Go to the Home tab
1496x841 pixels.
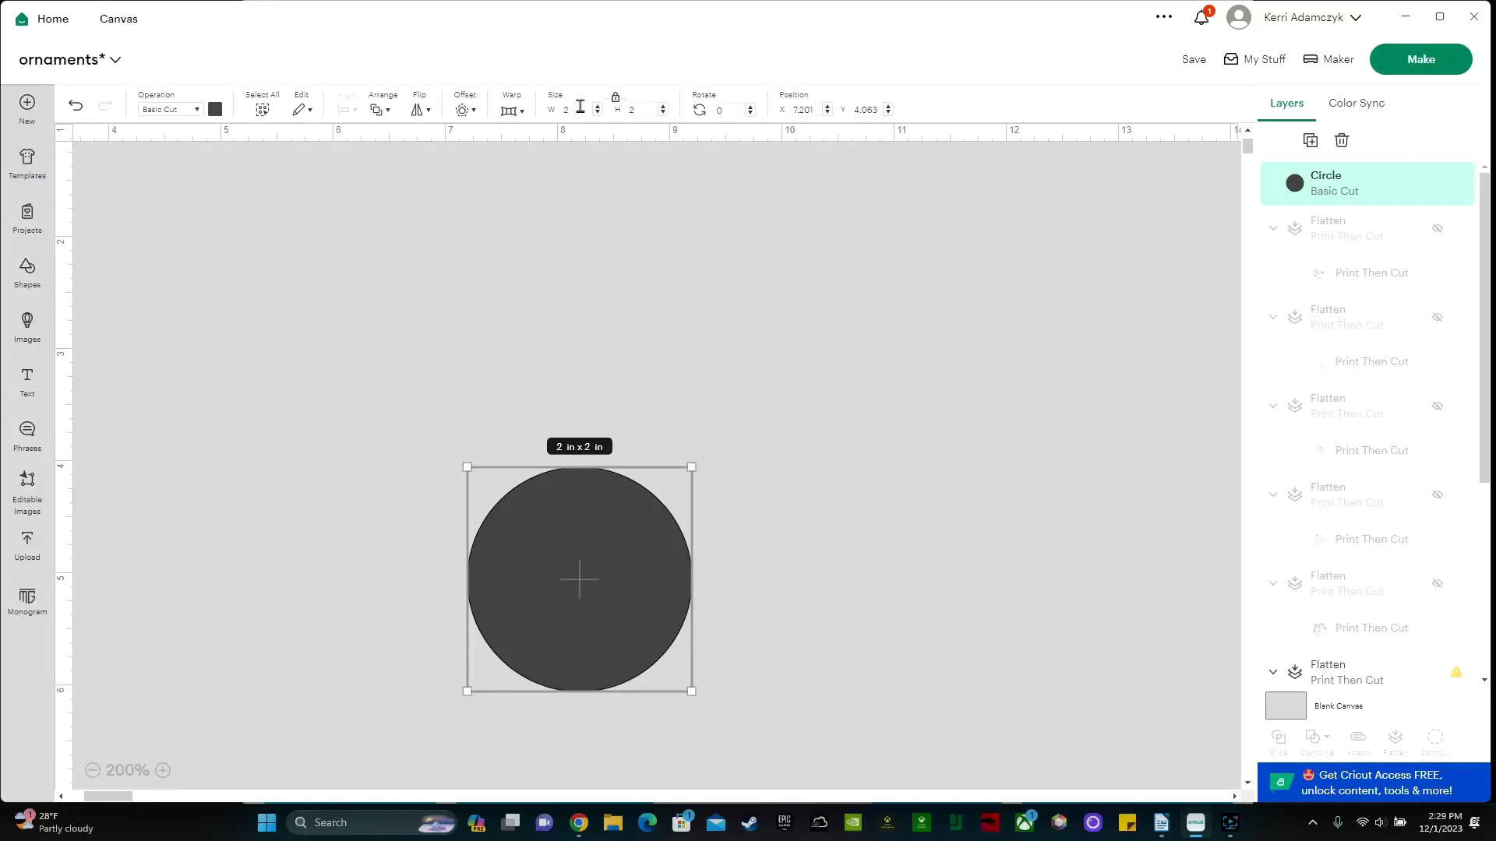click(44, 19)
